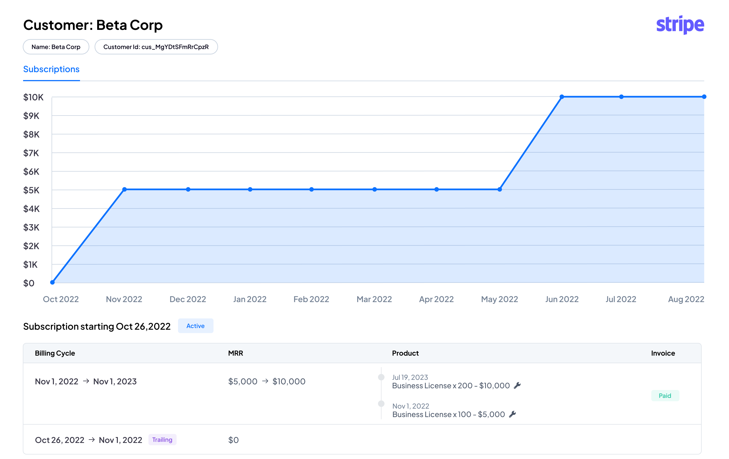Click the Paid invoice badge

tap(665, 396)
